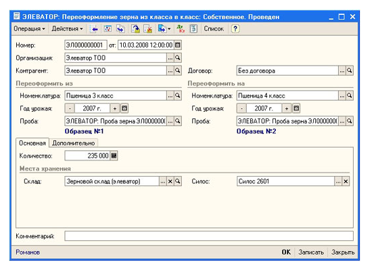Expand the create based-on dropdown arrow

tap(169, 29)
